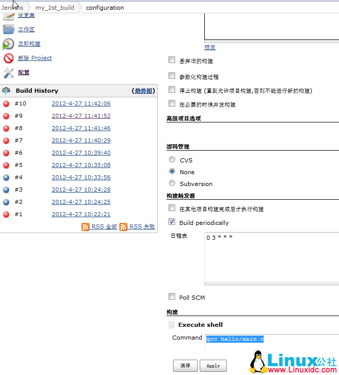
Task: Click the Build History weather cloud icon
Action: pyautogui.click(x=7, y=91)
